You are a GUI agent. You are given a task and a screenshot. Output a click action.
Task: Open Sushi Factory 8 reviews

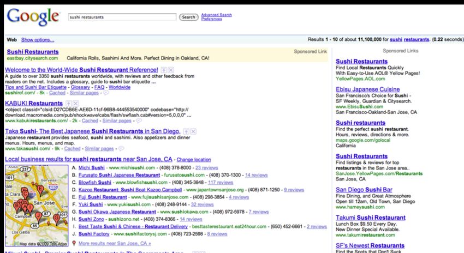(217, 234)
